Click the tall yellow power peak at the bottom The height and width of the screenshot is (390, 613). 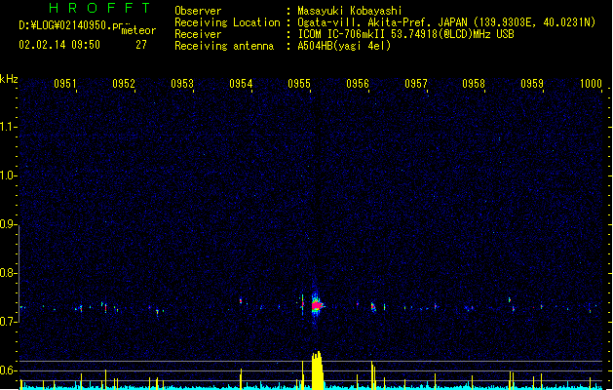(317, 370)
